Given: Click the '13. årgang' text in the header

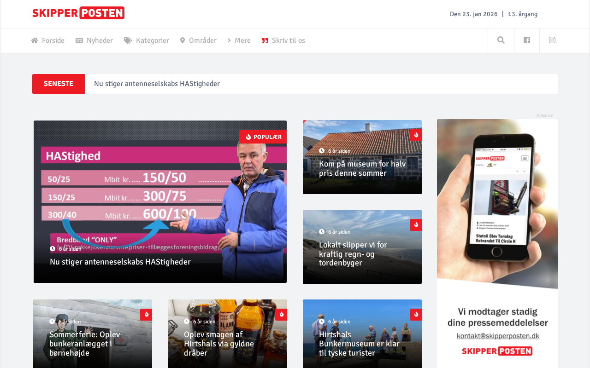Looking at the screenshot, I should pos(523,14).
